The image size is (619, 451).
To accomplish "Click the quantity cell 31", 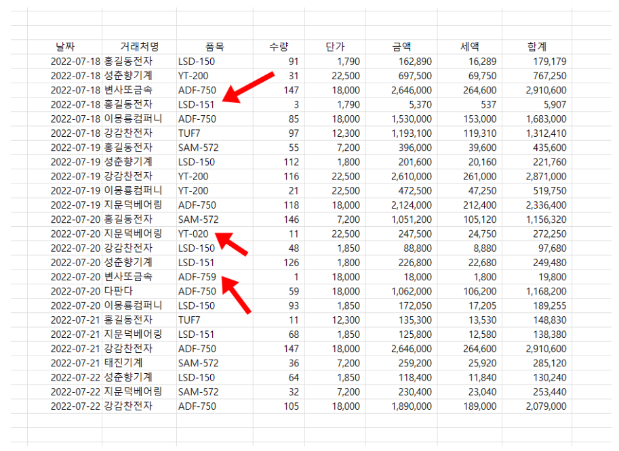I will [279, 76].
